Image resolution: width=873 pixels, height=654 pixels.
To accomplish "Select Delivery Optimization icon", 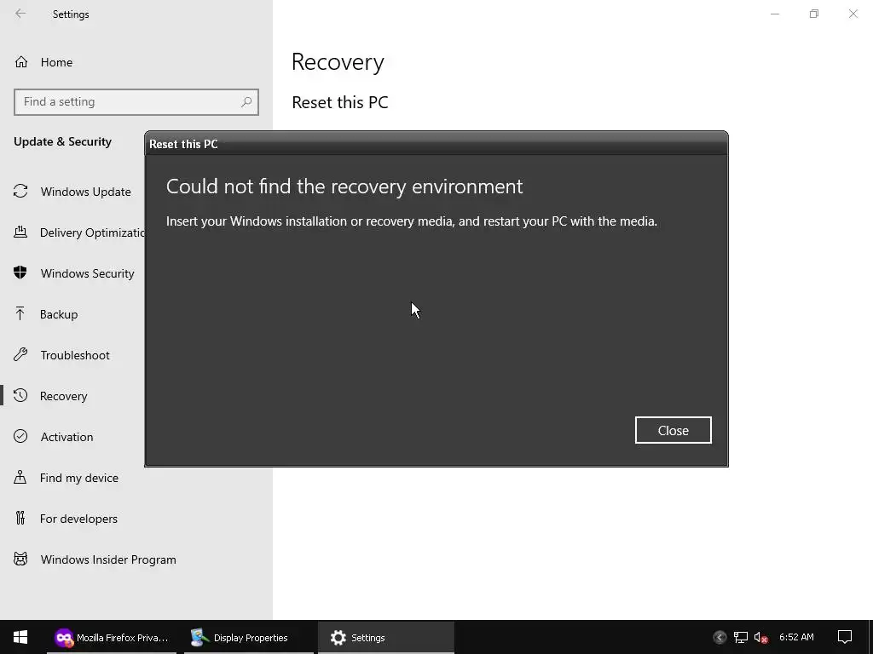I will (x=20, y=232).
